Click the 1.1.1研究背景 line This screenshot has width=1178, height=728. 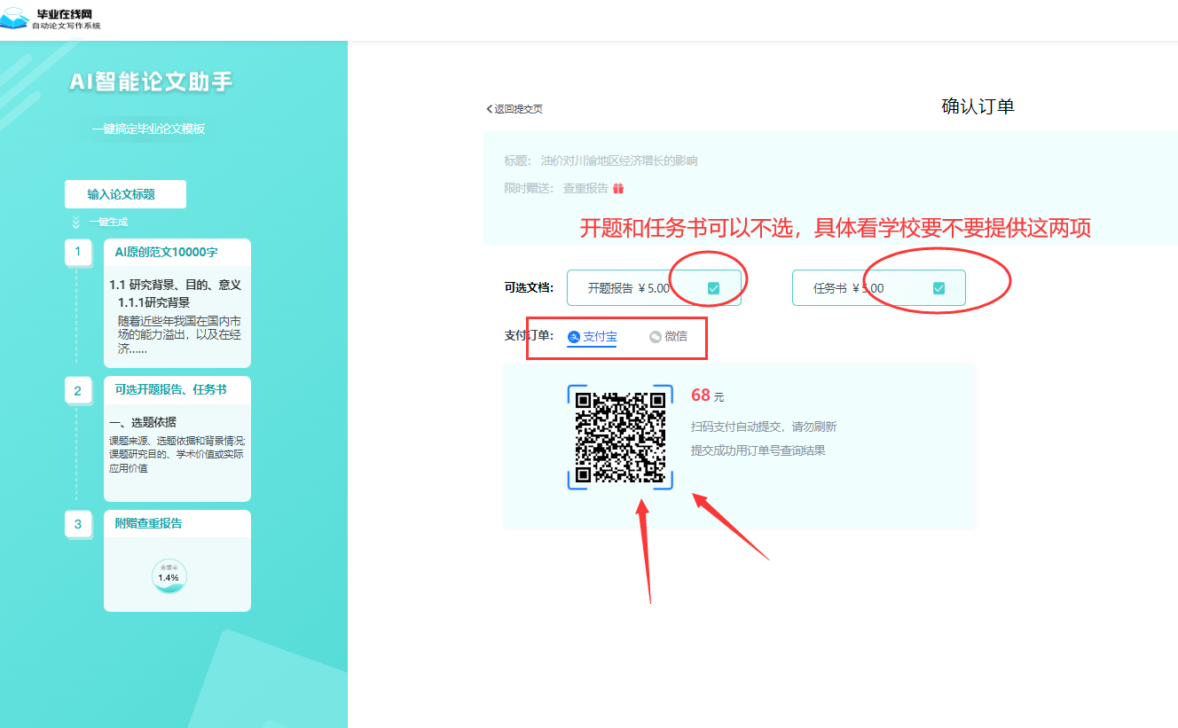(154, 302)
